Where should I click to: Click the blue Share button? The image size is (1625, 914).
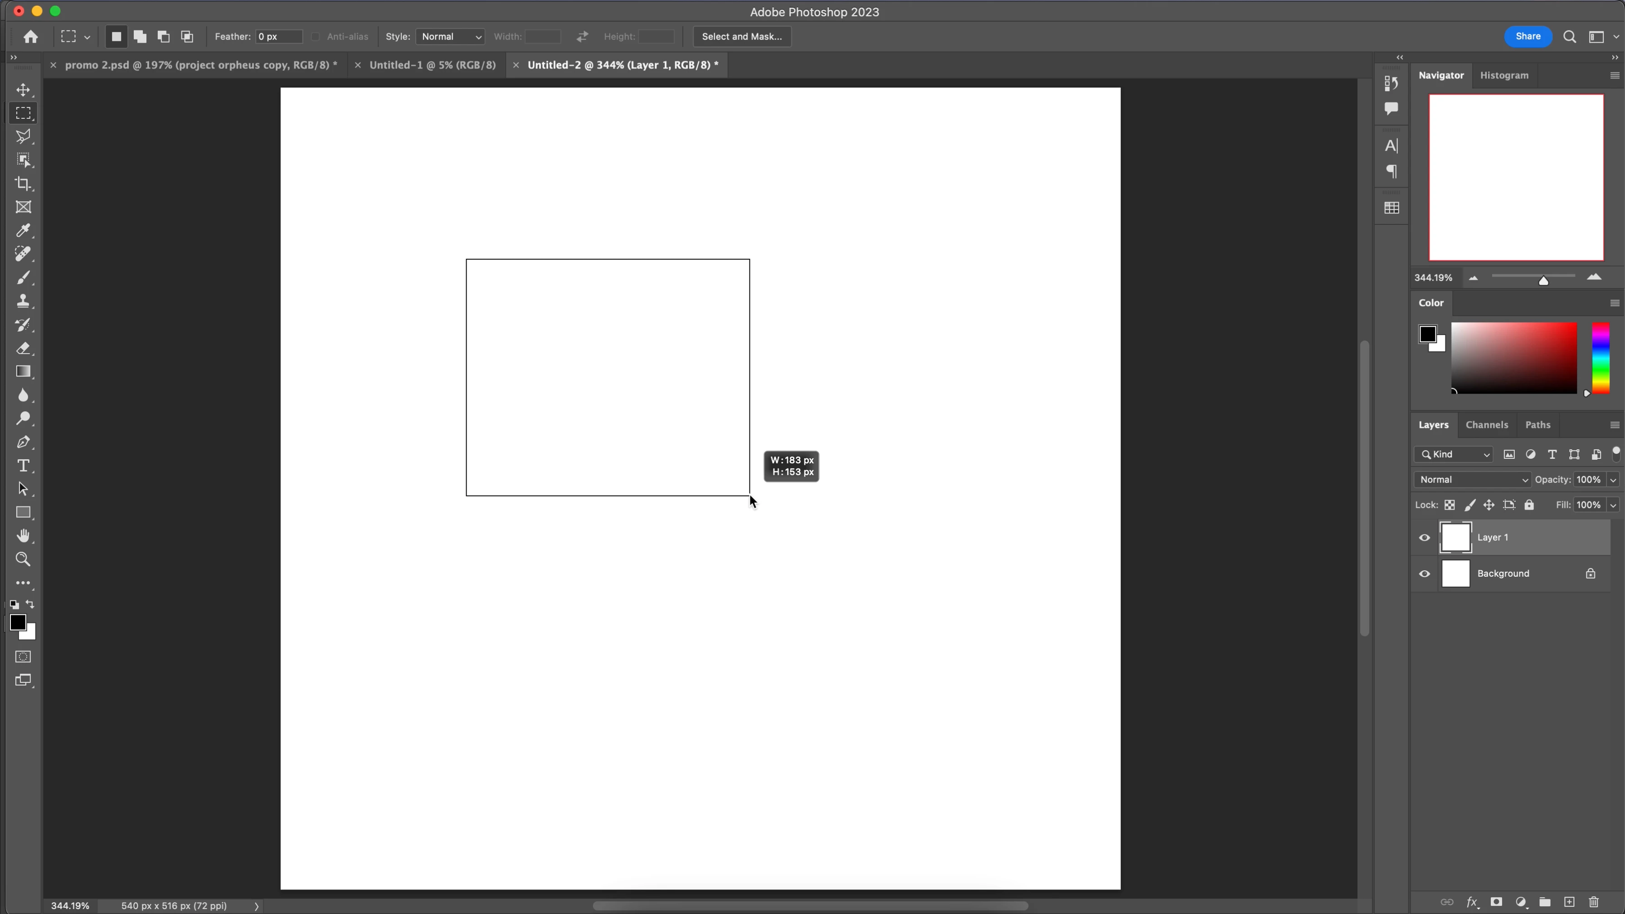(x=1527, y=37)
